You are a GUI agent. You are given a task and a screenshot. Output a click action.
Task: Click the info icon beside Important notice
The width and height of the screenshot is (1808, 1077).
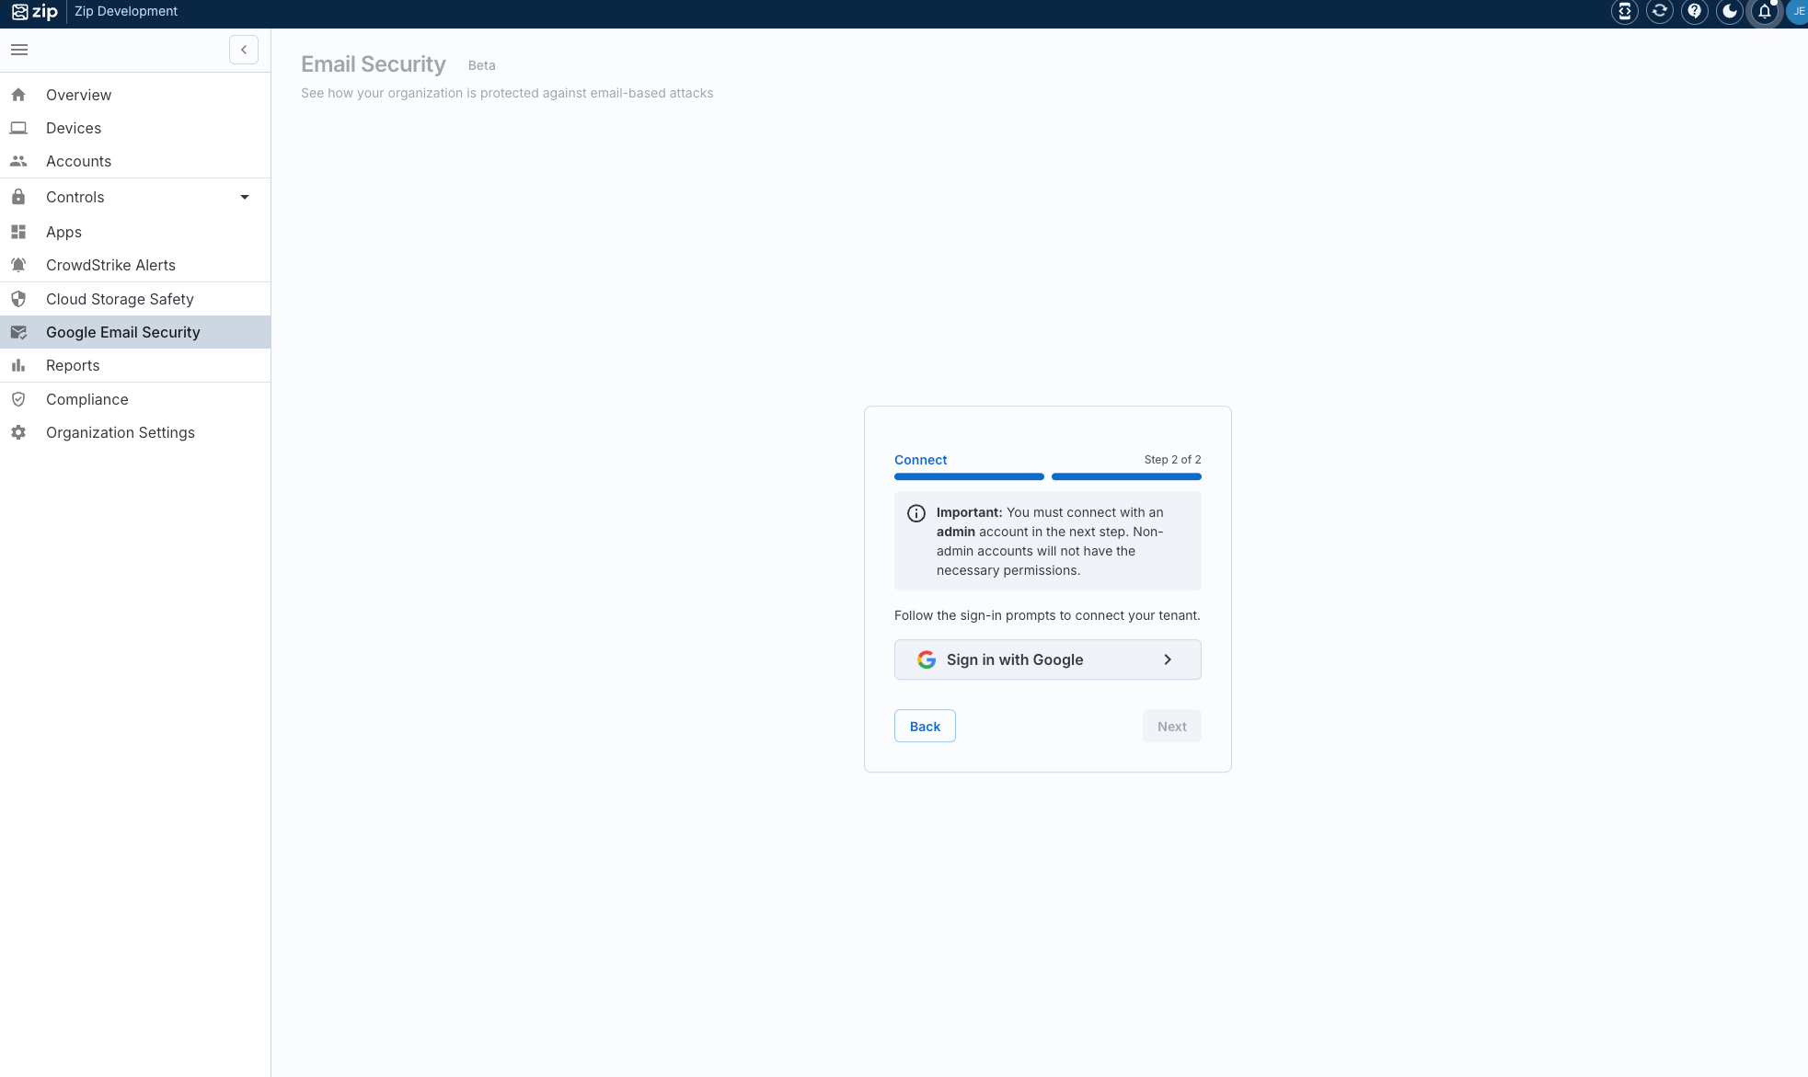(x=916, y=513)
